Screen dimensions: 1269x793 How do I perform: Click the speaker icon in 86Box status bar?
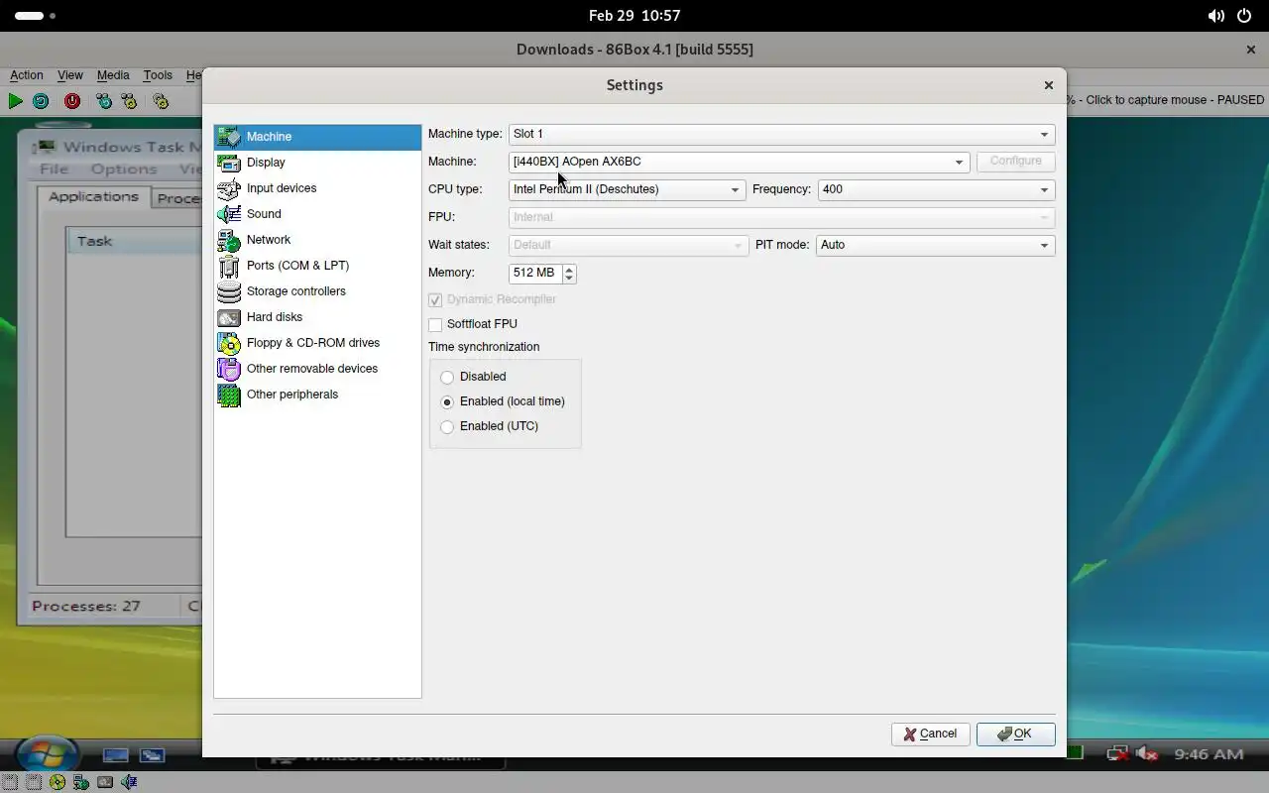coord(129,782)
